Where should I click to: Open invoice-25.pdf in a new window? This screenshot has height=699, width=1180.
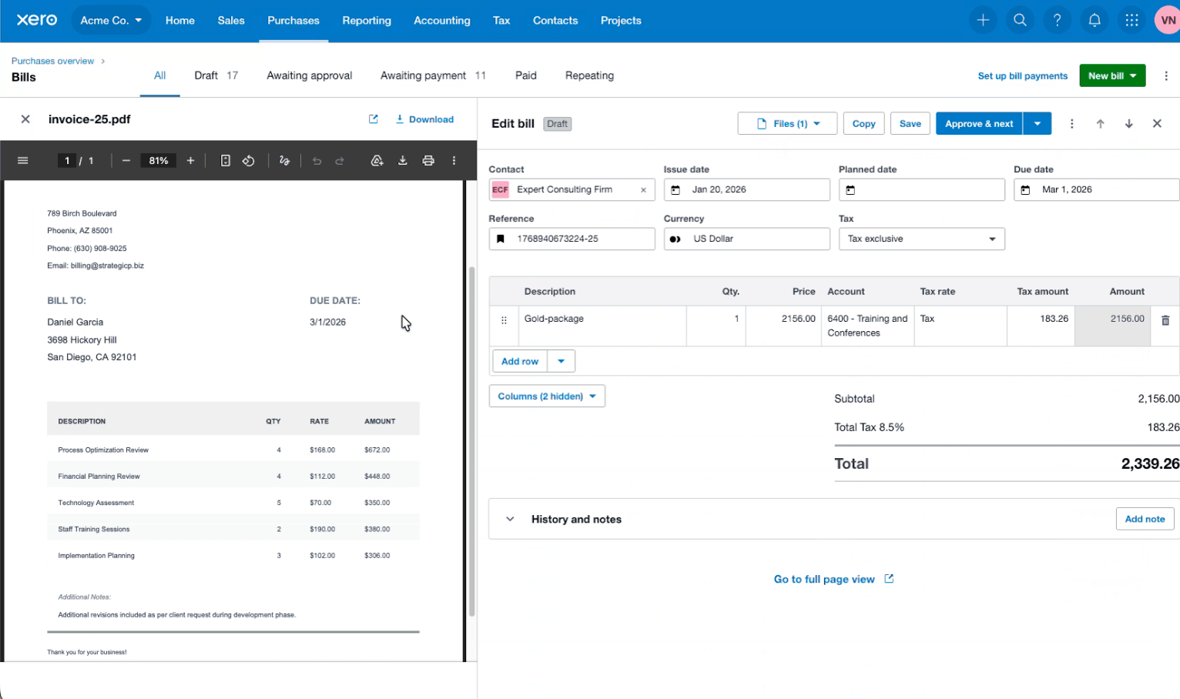point(373,119)
